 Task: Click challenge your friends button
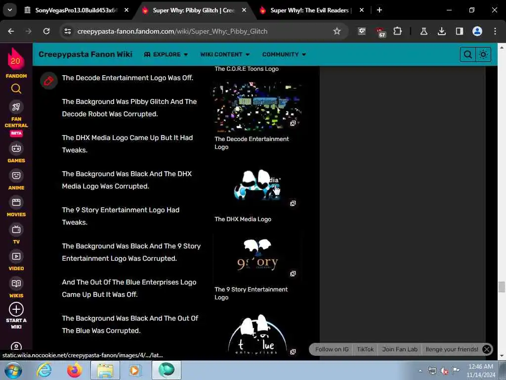click(452, 349)
